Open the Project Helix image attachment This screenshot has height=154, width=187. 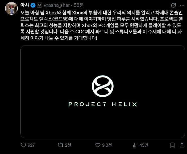click(103, 92)
